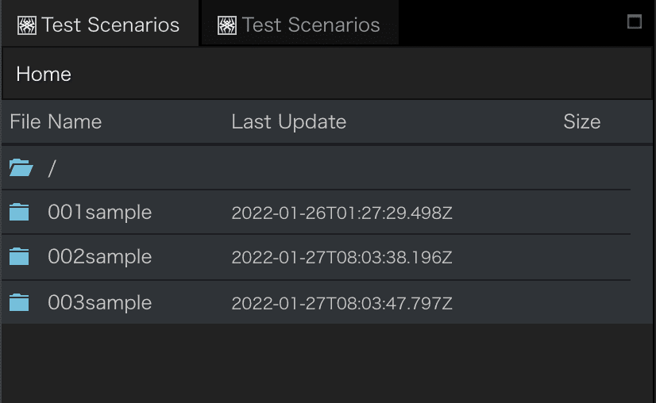Click the spider icon on the active tab
Image resolution: width=656 pixels, height=403 pixels.
(x=27, y=25)
